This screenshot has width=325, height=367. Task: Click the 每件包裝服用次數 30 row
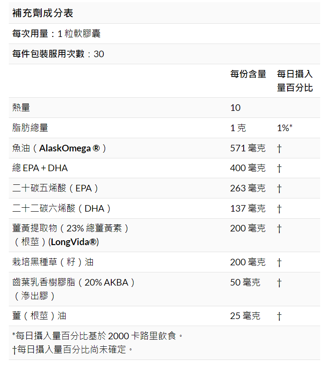[x=58, y=54]
